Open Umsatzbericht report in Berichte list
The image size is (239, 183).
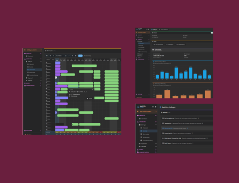click(x=187, y=133)
